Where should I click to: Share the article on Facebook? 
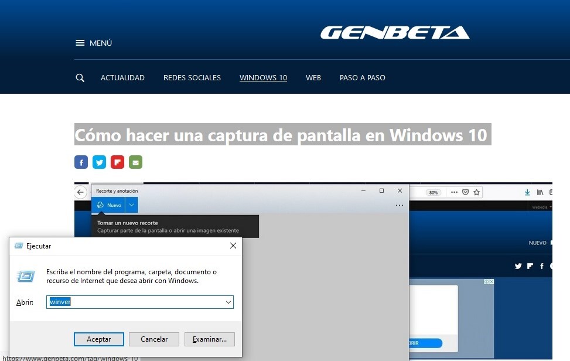pos(81,162)
